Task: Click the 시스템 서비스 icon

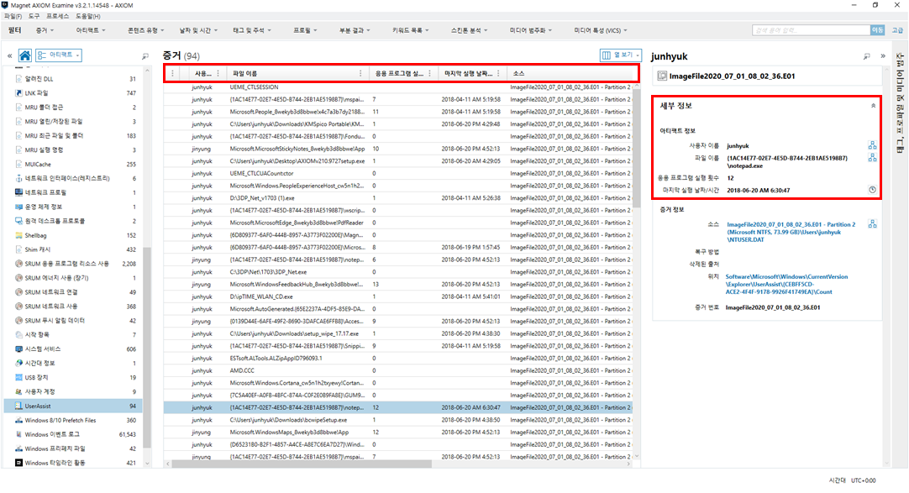Action: [18, 349]
